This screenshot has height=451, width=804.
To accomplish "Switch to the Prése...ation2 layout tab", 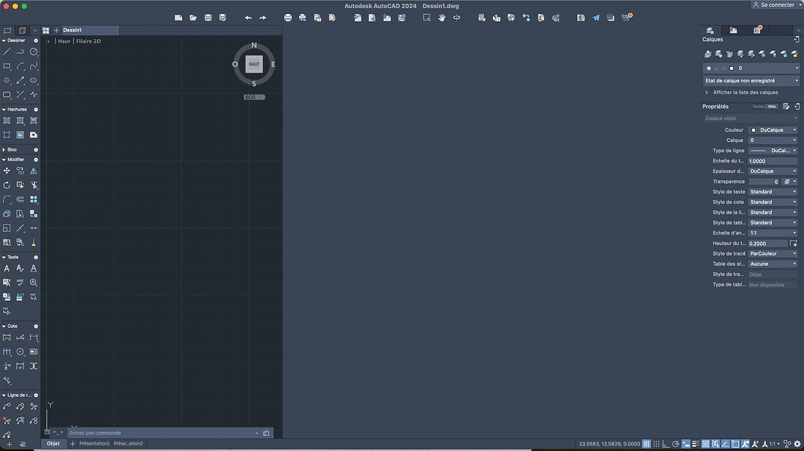I will tap(128, 444).
